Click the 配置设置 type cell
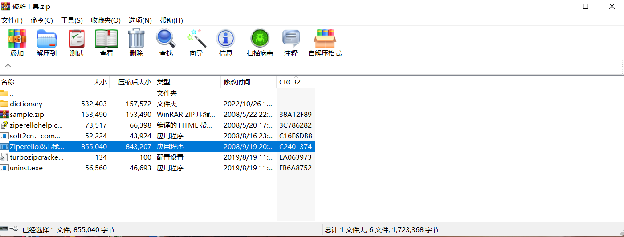The width and height of the screenshot is (624, 237). 170,157
